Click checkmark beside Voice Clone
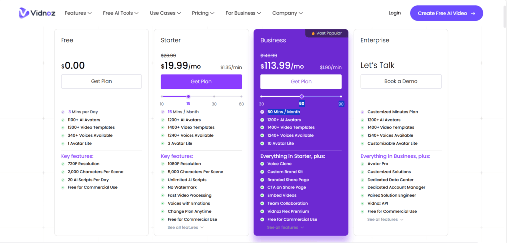Image resolution: width=507 pixels, height=243 pixels. (x=262, y=164)
